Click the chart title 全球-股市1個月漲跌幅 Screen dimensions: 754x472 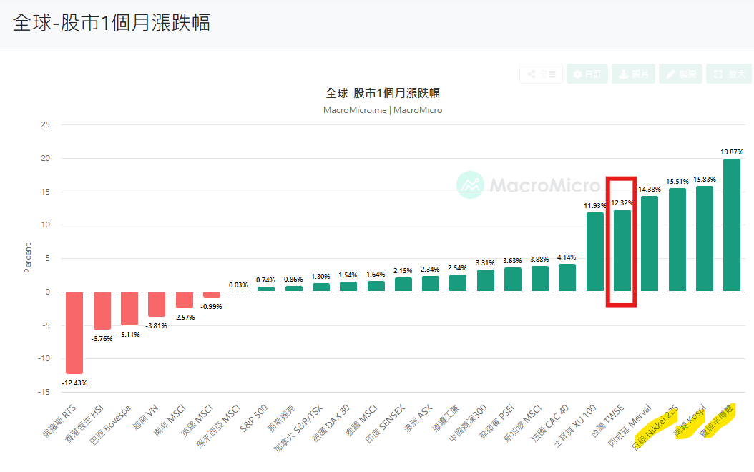pos(383,93)
